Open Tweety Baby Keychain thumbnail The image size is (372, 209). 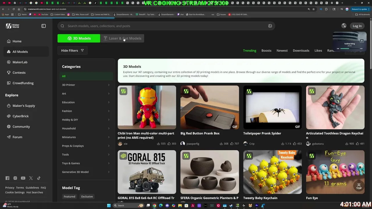pos(272,172)
